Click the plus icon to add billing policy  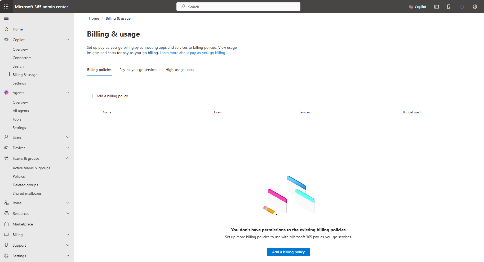coord(92,96)
